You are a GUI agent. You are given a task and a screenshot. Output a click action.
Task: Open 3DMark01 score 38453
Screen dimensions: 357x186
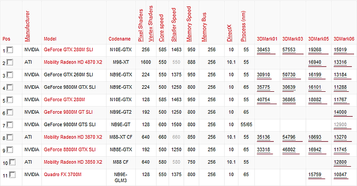click(263, 50)
